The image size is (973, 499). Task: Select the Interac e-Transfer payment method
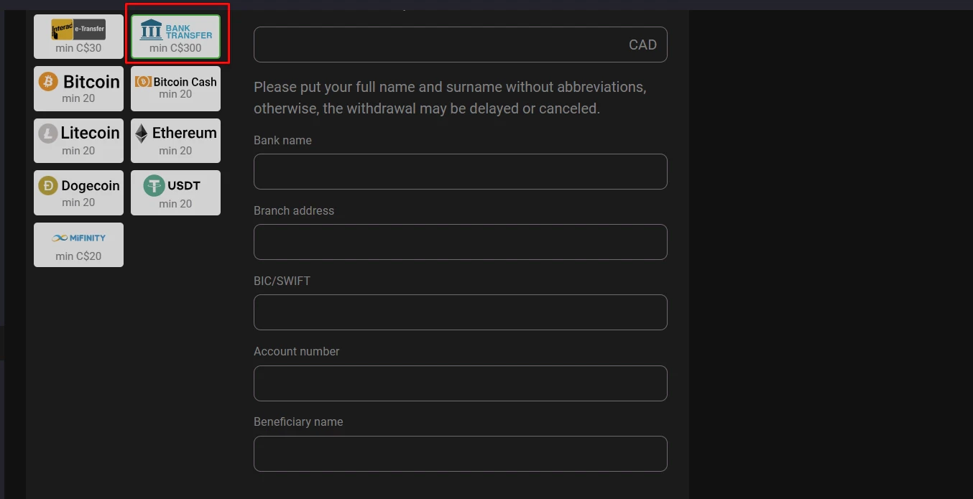tap(78, 37)
